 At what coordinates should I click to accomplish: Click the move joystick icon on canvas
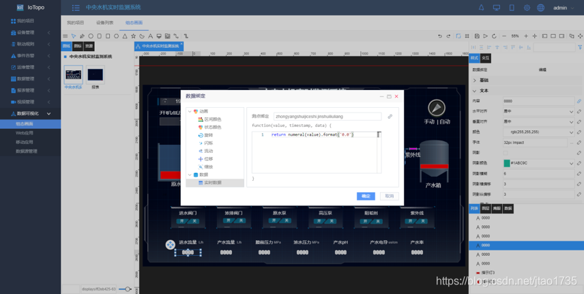click(x=170, y=245)
